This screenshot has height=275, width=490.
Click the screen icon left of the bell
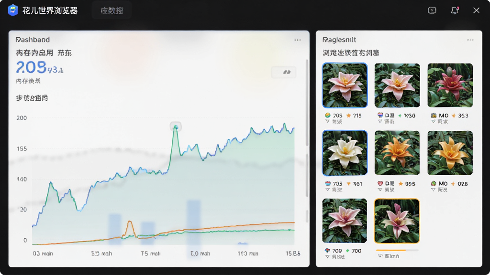point(432,11)
